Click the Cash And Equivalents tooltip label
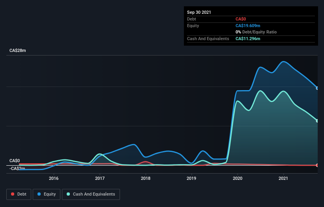This screenshot has width=324, height=207. 208,39
